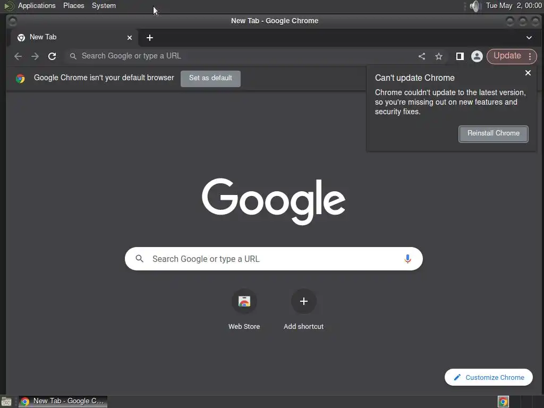Go back using the back arrow
This screenshot has height=408, width=544.
tap(18, 56)
